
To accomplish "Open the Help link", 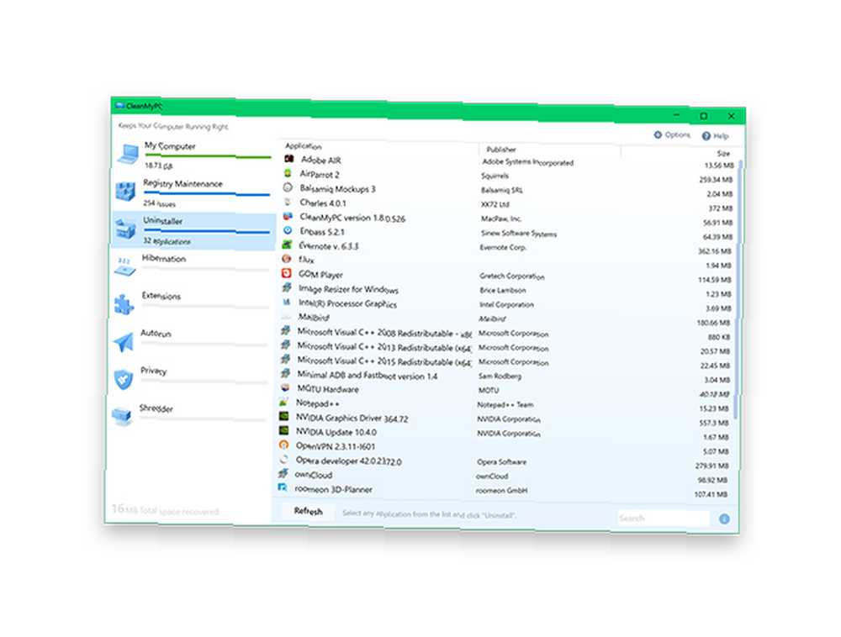I will [x=716, y=136].
